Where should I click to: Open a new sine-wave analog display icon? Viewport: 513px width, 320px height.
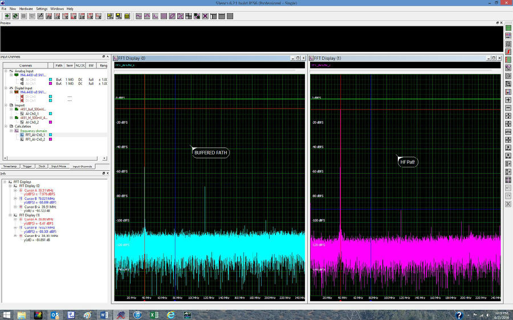tap(139, 16)
